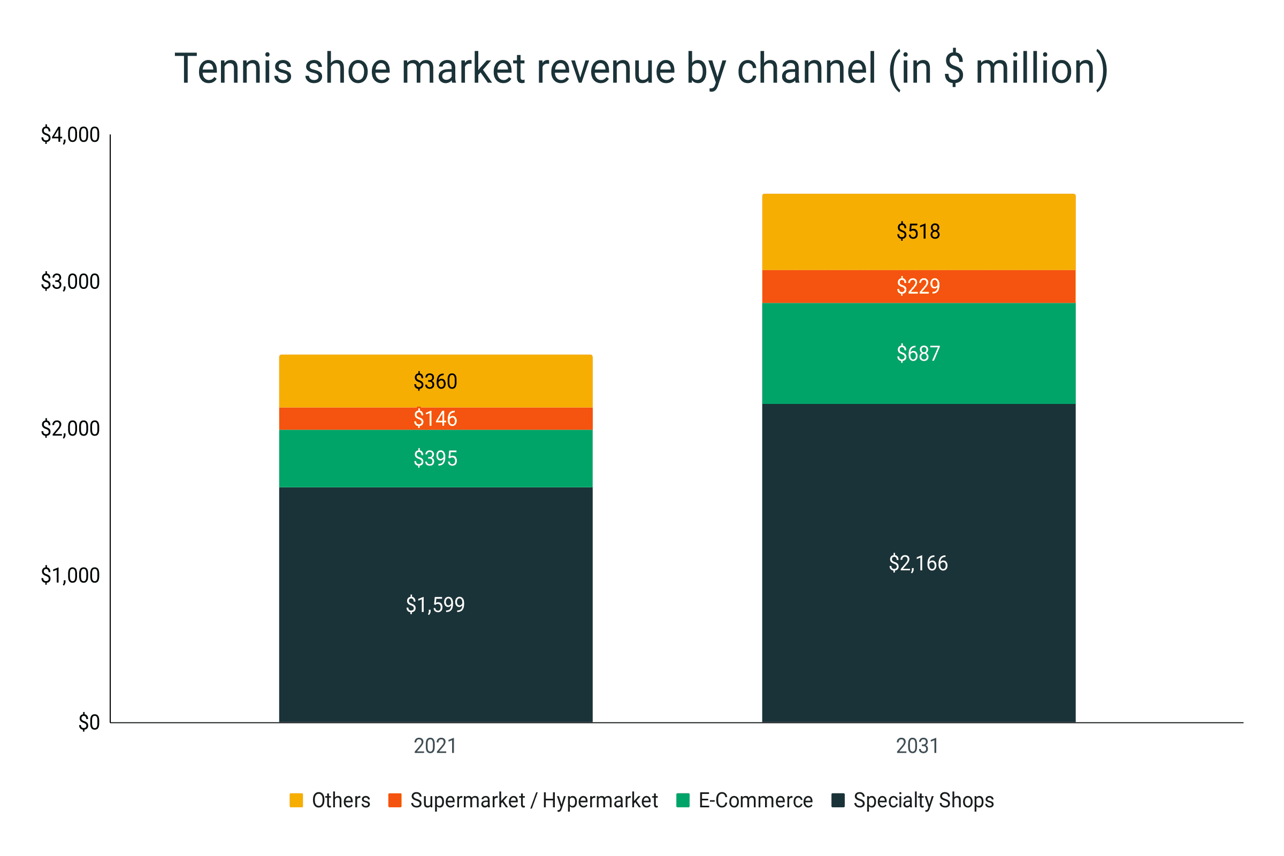
Task: Click the $0 y-axis label
Action: [89, 722]
